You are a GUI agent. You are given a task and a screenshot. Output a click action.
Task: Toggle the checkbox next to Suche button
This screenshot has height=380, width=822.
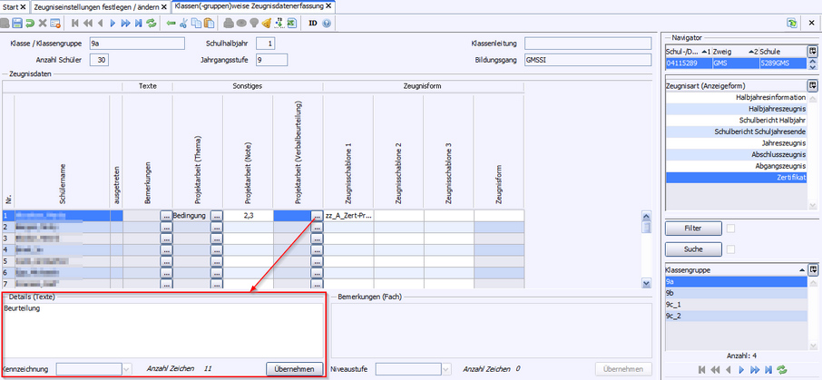tap(730, 248)
